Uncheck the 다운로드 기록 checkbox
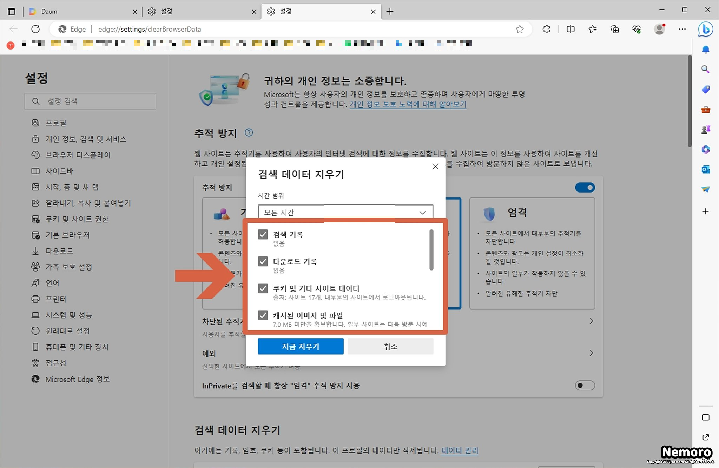 pos(263,261)
